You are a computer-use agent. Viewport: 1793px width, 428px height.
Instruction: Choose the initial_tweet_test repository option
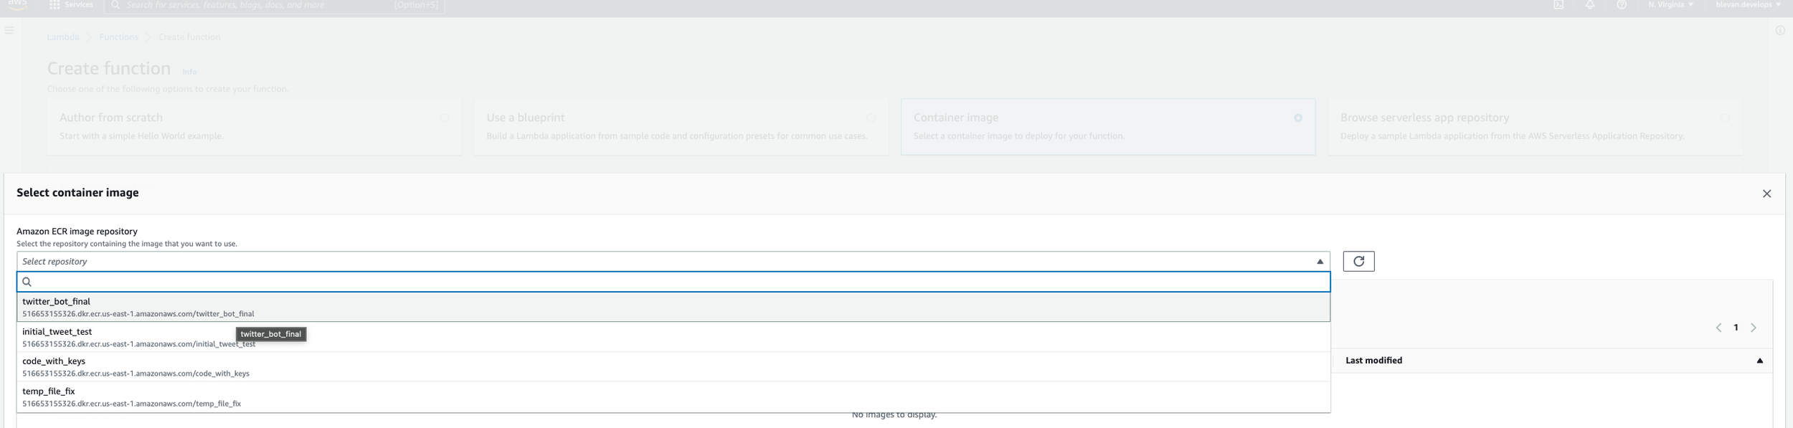click(673, 337)
